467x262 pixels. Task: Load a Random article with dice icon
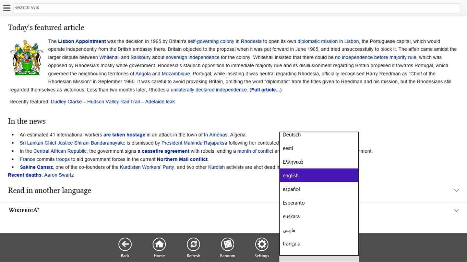228,245
